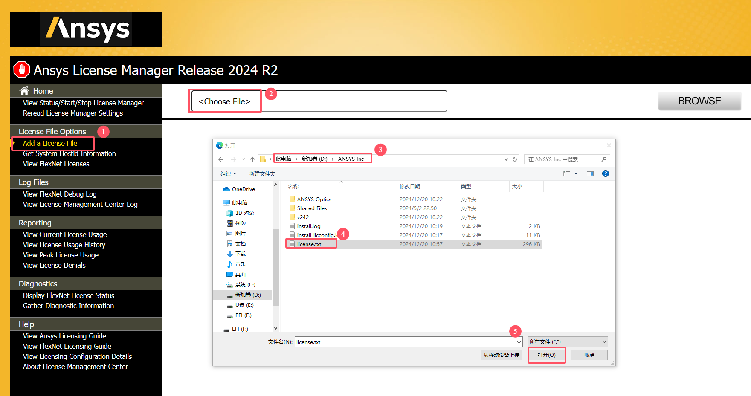Open View FlexNet Debug Log
Image resolution: width=751 pixels, height=396 pixels.
coord(59,194)
